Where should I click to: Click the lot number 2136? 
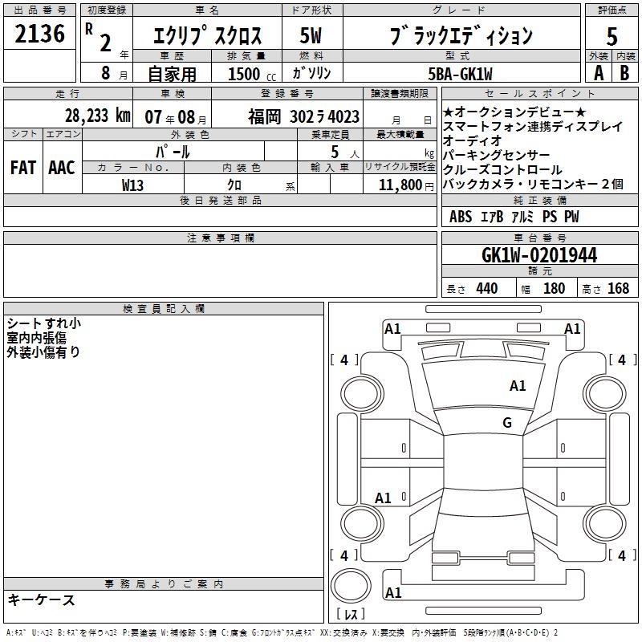pyautogui.click(x=40, y=35)
